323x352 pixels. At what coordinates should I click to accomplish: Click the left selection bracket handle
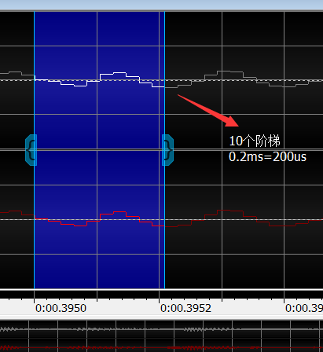31,150
